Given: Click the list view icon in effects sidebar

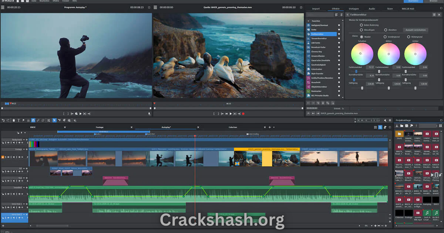Looking at the screenshot, I should [x=337, y=14].
